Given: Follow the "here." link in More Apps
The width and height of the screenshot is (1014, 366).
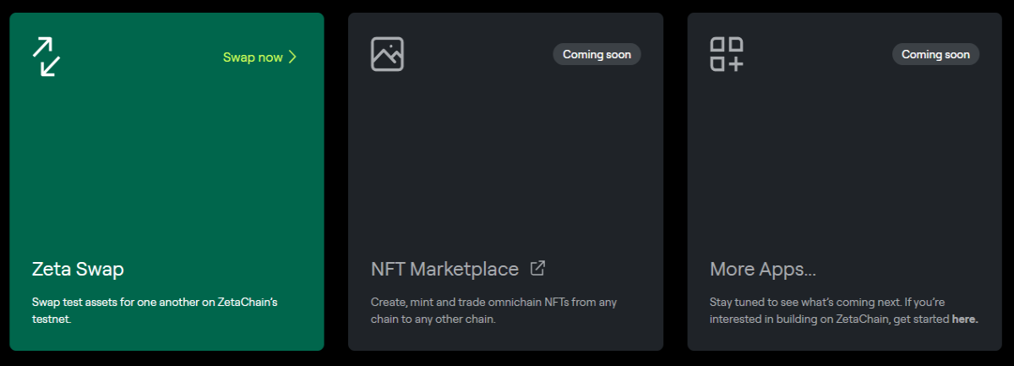Looking at the screenshot, I should tap(965, 319).
